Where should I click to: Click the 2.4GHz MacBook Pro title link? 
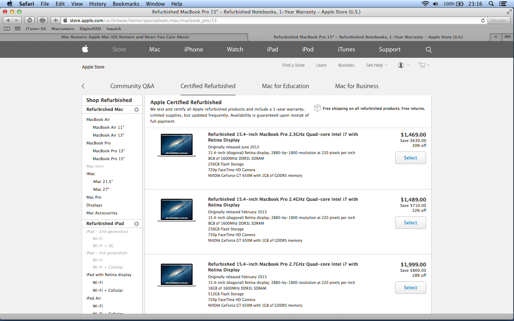pyautogui.click(x=283, y=202)
